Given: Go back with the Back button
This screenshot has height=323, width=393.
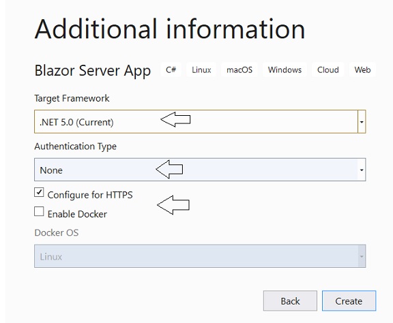Looking at the screenshot, I should [290, 301].
